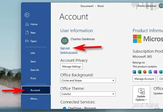163x112 pixels.
Task: Click the Switch account link
Action: pyautogui.click(x=69, y=52)
